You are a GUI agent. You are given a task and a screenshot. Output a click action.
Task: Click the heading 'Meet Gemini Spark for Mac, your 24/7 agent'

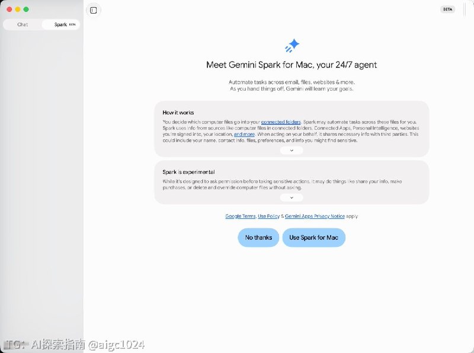click(x=292, y=65)
